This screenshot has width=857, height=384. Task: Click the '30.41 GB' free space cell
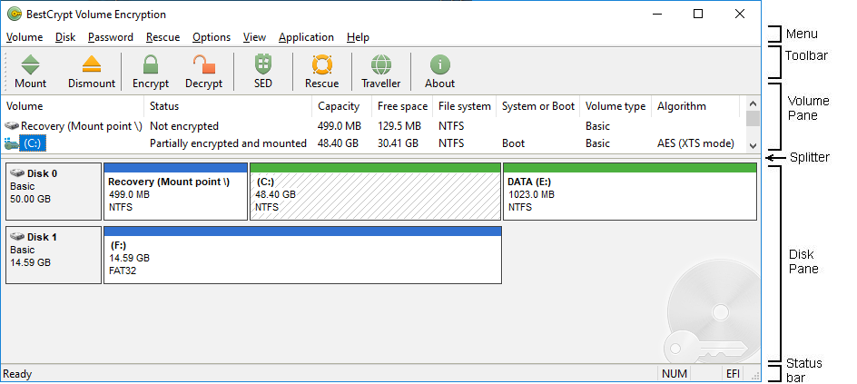(x=398, y=143)
